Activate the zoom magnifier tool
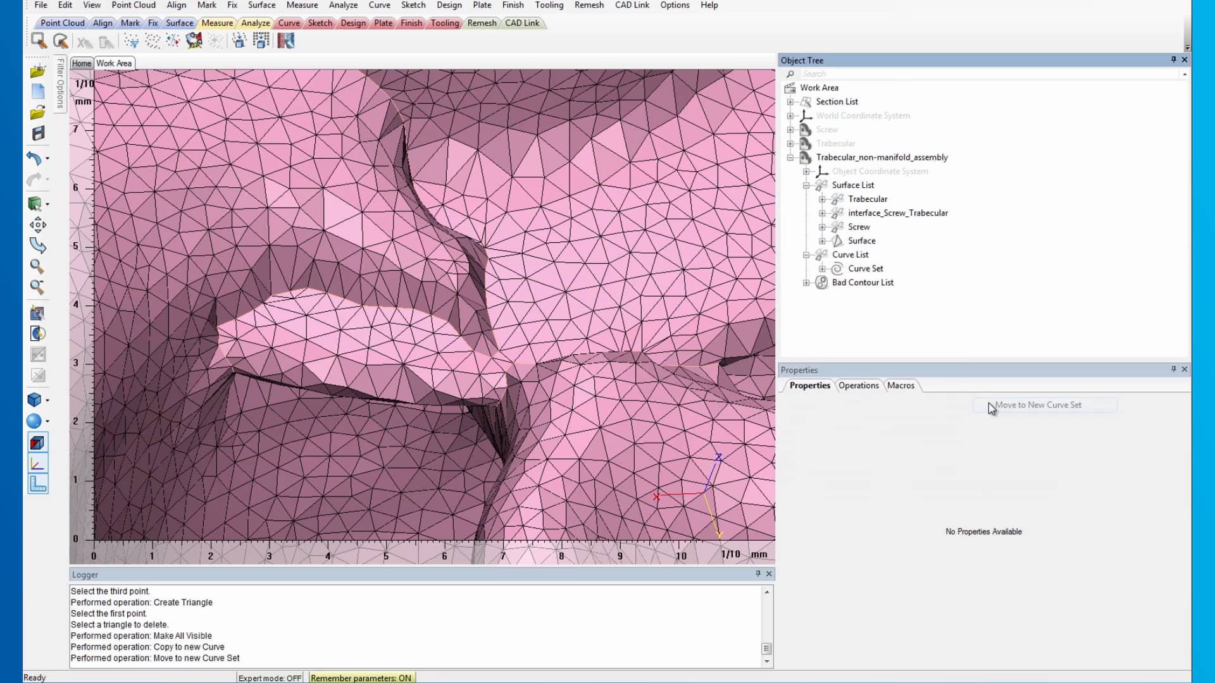This screenshot has height=683, width=1215. (37, 266)
